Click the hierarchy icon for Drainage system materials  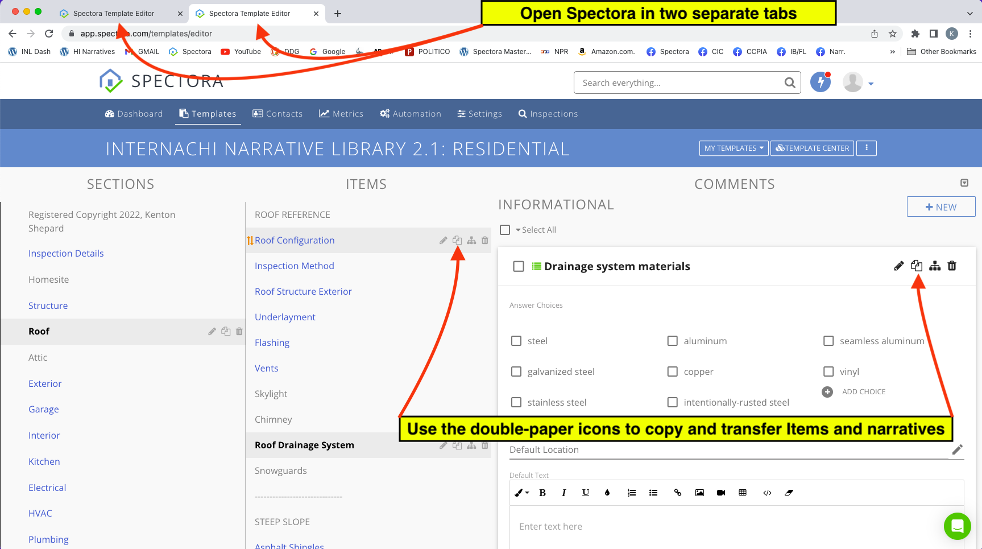(x=935, y=266)
